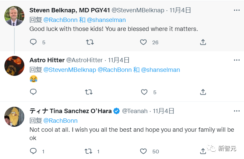Open the @RachBonn mention in Tina's reply
Screen dimensions: 244x159
(60, 120)
